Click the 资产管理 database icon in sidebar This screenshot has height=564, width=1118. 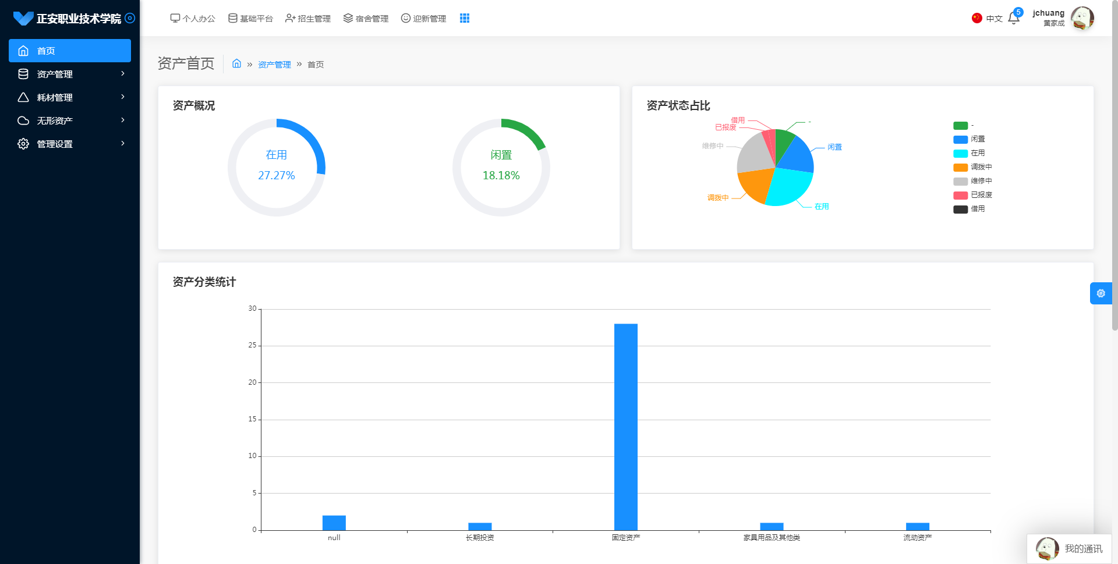pos(23,74)
